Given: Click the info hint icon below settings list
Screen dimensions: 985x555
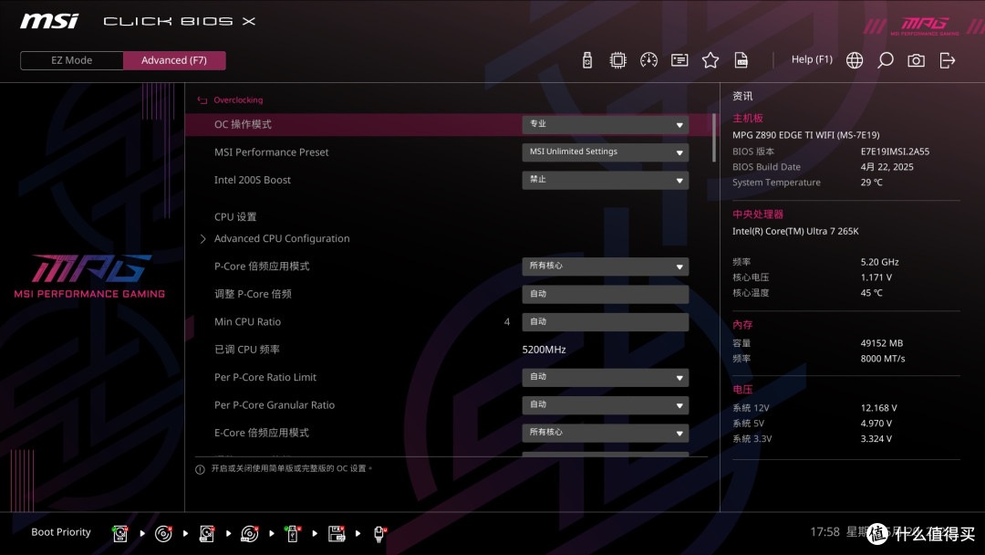Looking at the screenshot, I should click(x=200, y=469).
